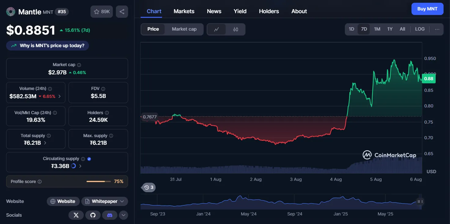
Task: Expand Circulating supply details chevron
Action: [80, 166]
